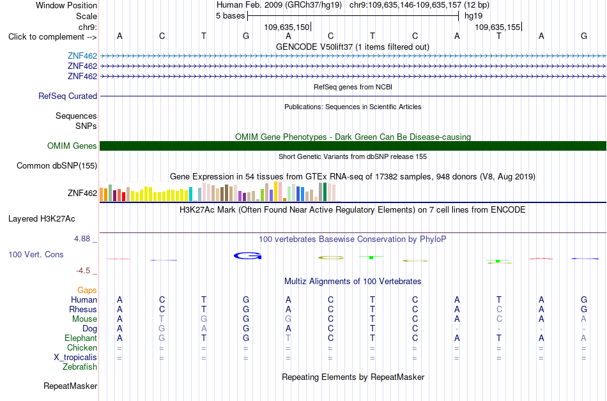Select the X_tropicalis species row label
The height and width of the screenshot is (401, 607).
75,358
